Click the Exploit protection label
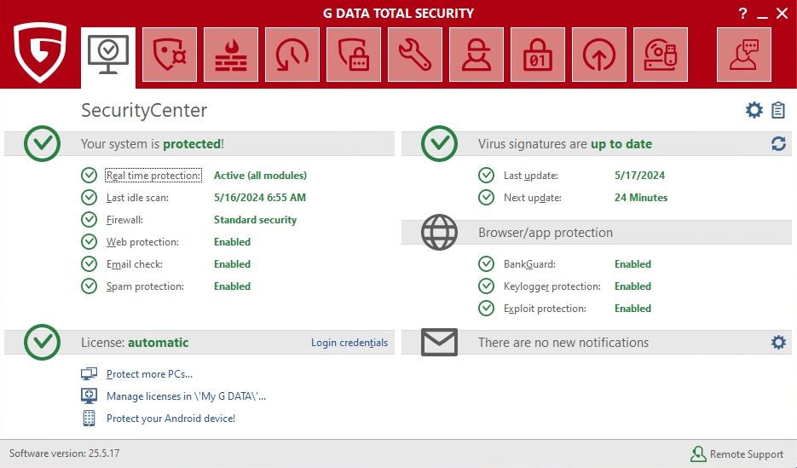Image resolution: width=797 pixels, height=468 pixels. [545, 309]
